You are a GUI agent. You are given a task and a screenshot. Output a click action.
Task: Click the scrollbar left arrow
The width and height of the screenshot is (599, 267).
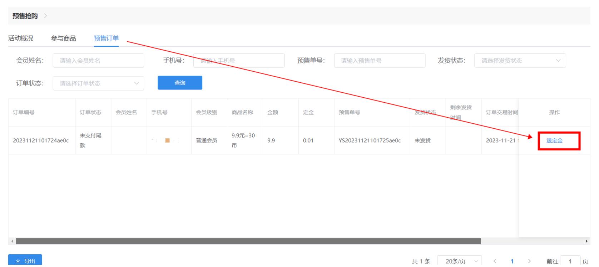13,241
